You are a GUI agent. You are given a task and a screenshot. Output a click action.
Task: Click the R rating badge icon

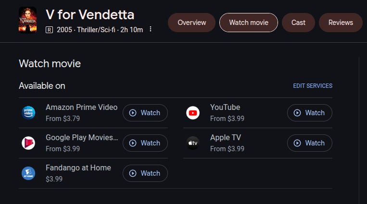pos(49,30)
